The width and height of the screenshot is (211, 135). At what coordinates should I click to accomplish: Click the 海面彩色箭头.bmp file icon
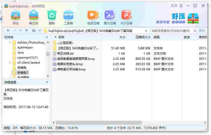(x=55, y=64)
